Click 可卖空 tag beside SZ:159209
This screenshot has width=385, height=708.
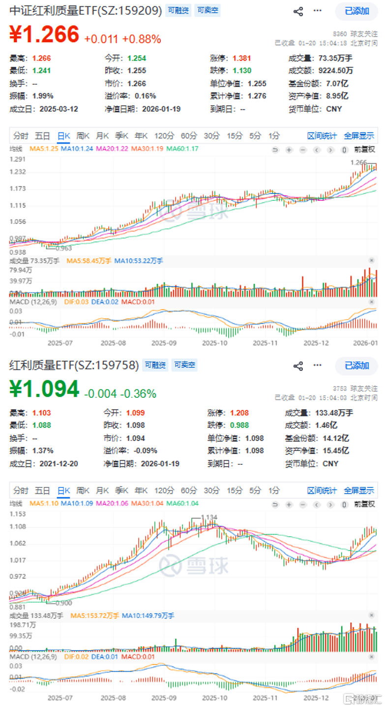(207, 10)
